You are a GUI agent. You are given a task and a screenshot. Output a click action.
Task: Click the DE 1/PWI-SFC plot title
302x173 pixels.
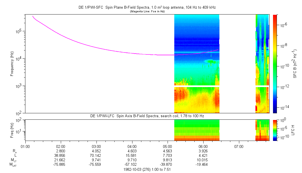click(x=147, y=8)
